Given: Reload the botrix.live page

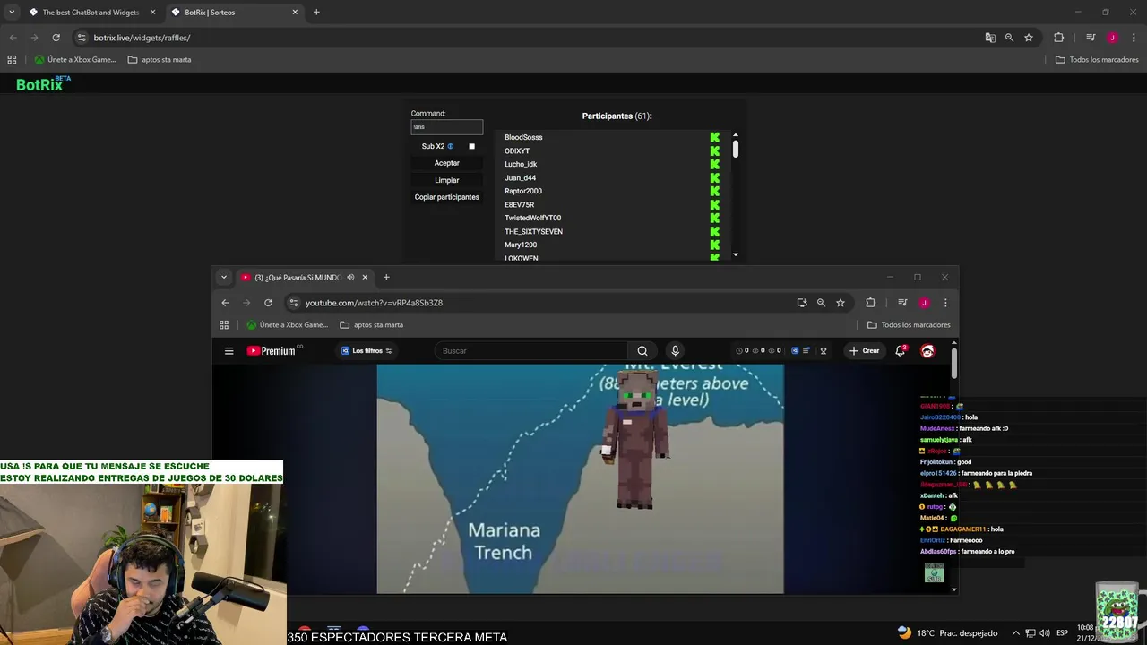Looking at the screenshot, I should pyautogui.click(x=56, y=38).
